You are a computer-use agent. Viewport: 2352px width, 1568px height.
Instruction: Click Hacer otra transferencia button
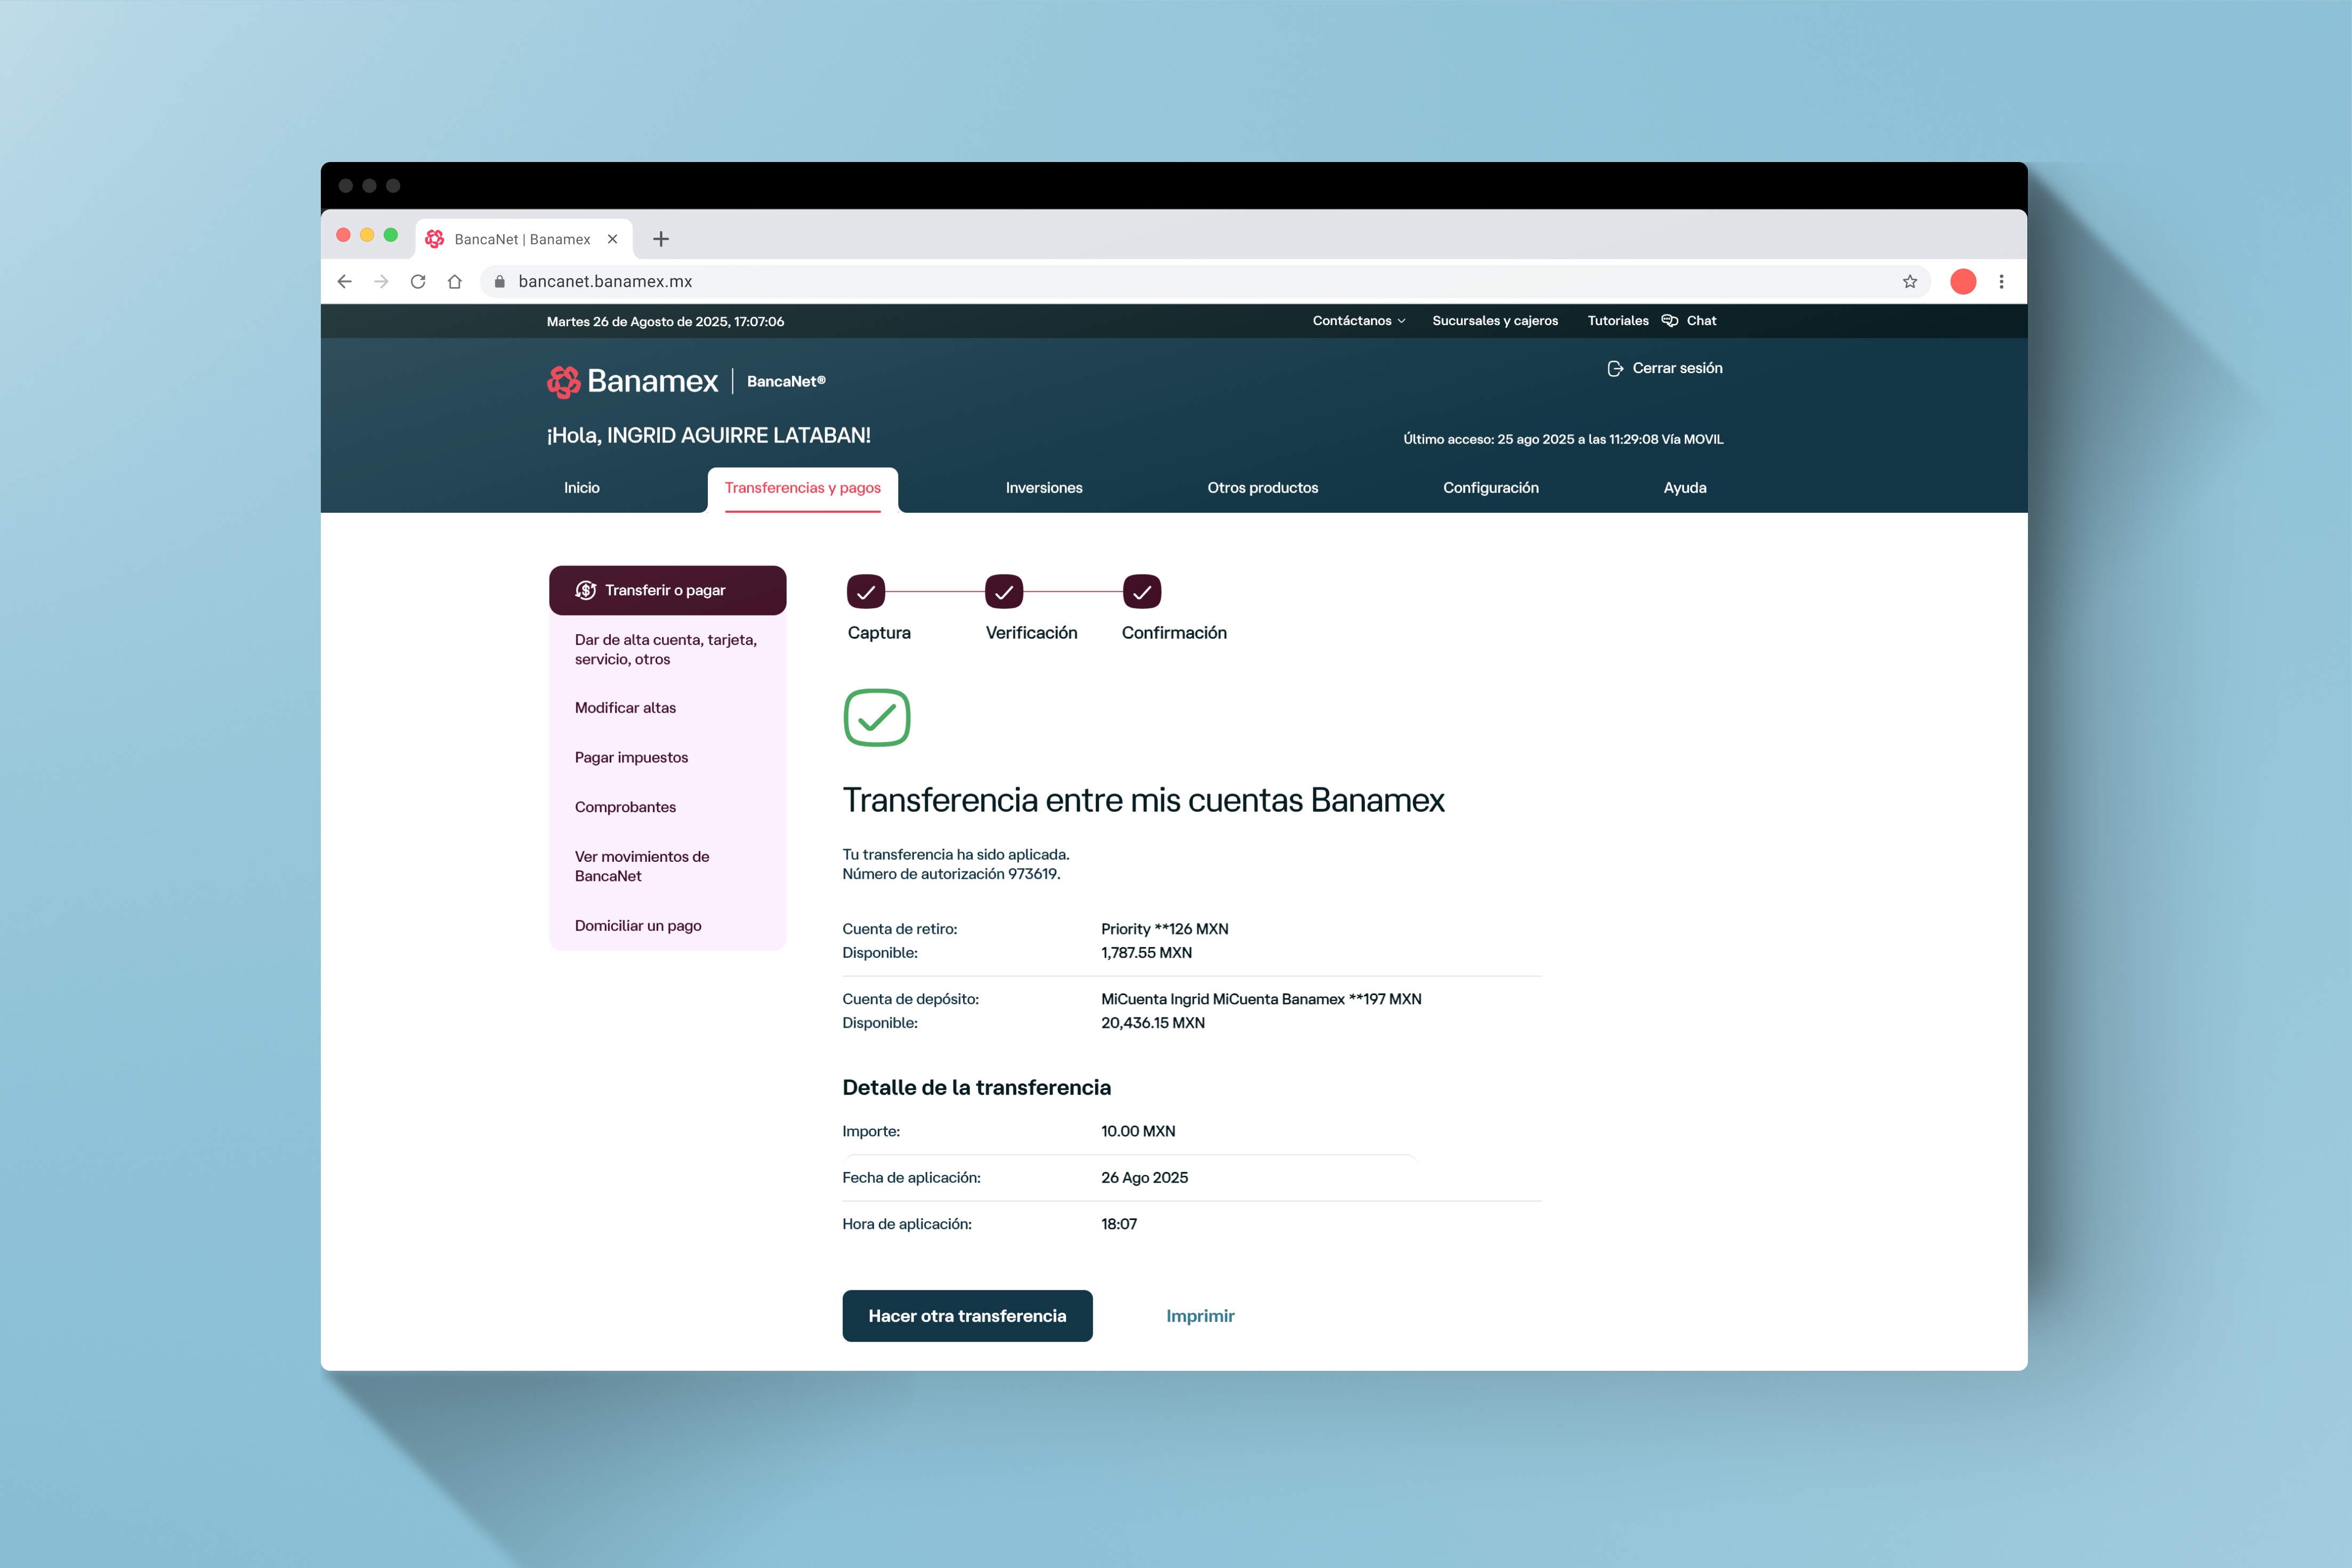click(x=966, y=1316)
